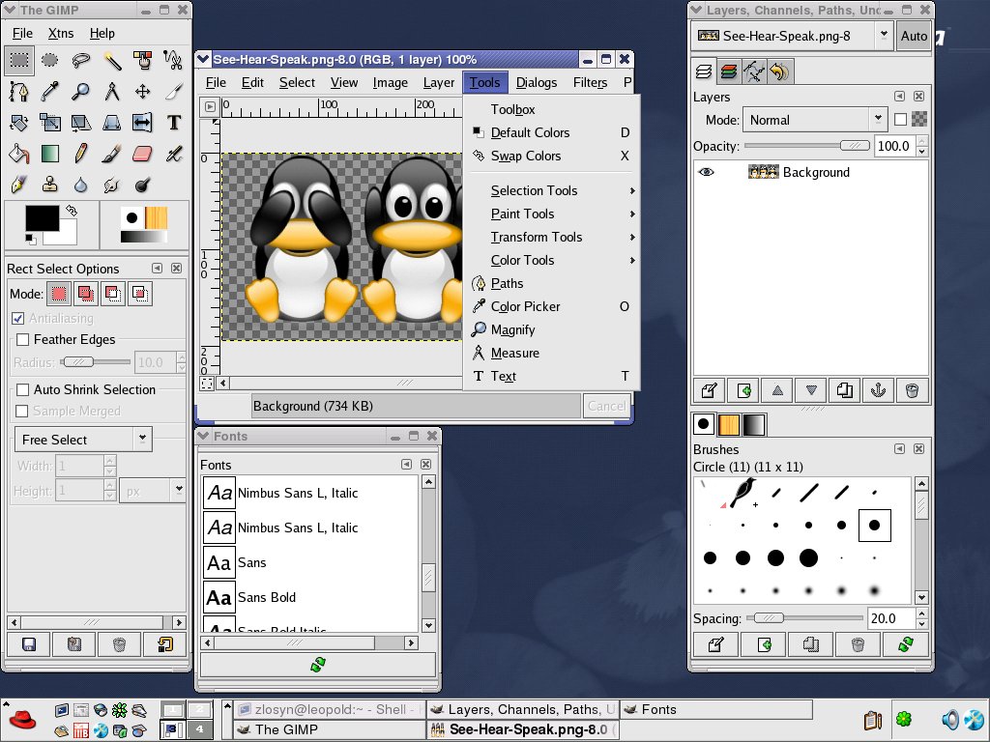990x742 pixels.
Task: Reset Rect Select options to defaults
Action: pyautogui.click(x=164, y=644)
